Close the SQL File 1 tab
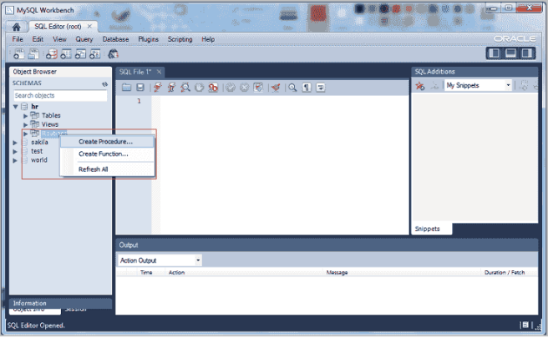This screenshot has width=548, height=338. [x=159, y=72]
